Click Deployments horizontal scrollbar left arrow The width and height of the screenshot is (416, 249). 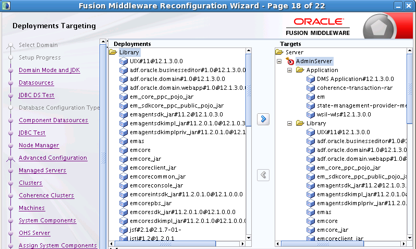[x=112, y=244]
